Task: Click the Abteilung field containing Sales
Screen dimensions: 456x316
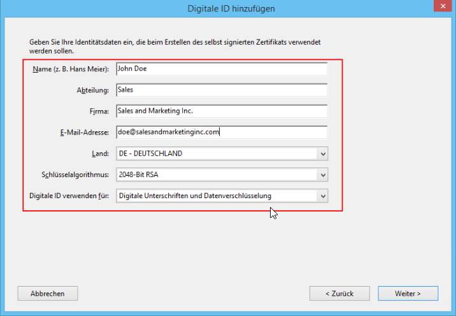Action: [x=222, y=90]
